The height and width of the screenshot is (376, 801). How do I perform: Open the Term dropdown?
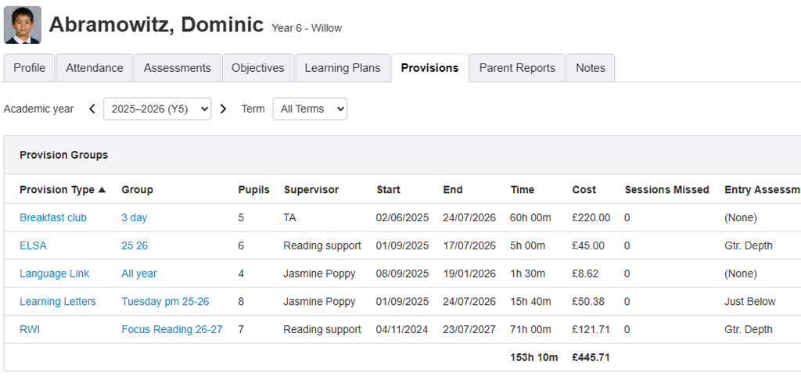point(310,109)
